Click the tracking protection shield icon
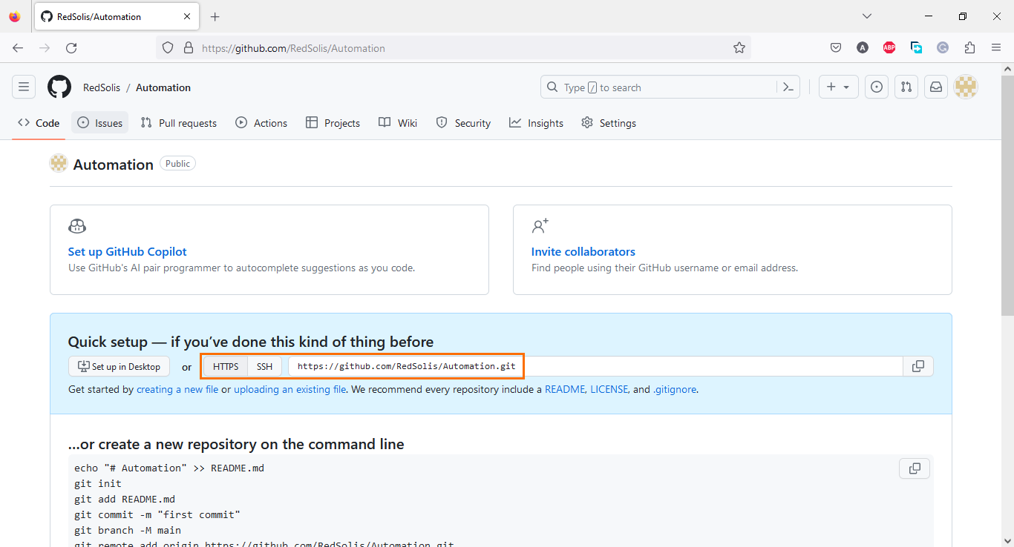Viewport: 1014px width, 547px height. coord(168,47)
